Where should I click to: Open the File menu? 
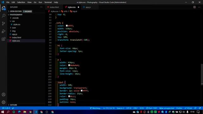click(x=8, y=2)
